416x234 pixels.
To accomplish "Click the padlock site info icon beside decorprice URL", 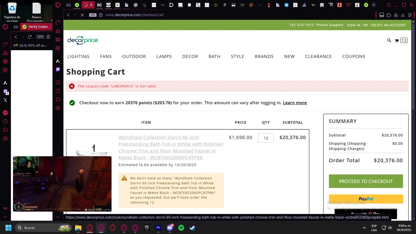I will pyautogui.click(x=101, y=15).
